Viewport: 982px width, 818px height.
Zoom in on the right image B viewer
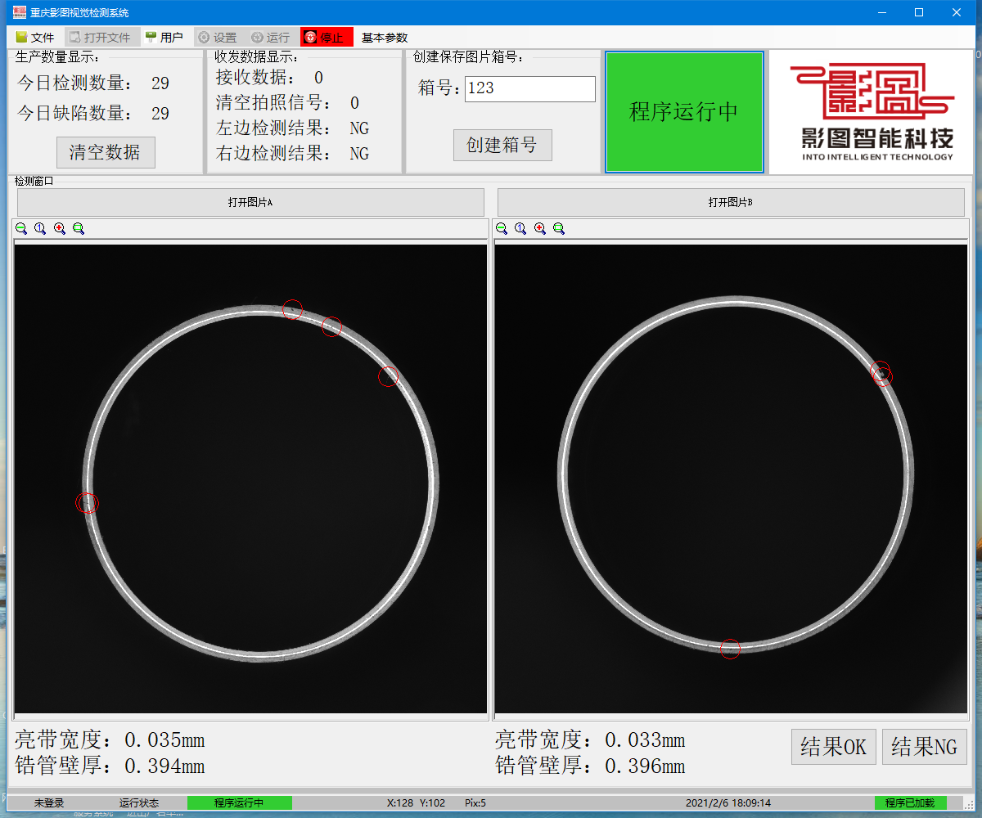pyautogui.click(x=540, y=229)
